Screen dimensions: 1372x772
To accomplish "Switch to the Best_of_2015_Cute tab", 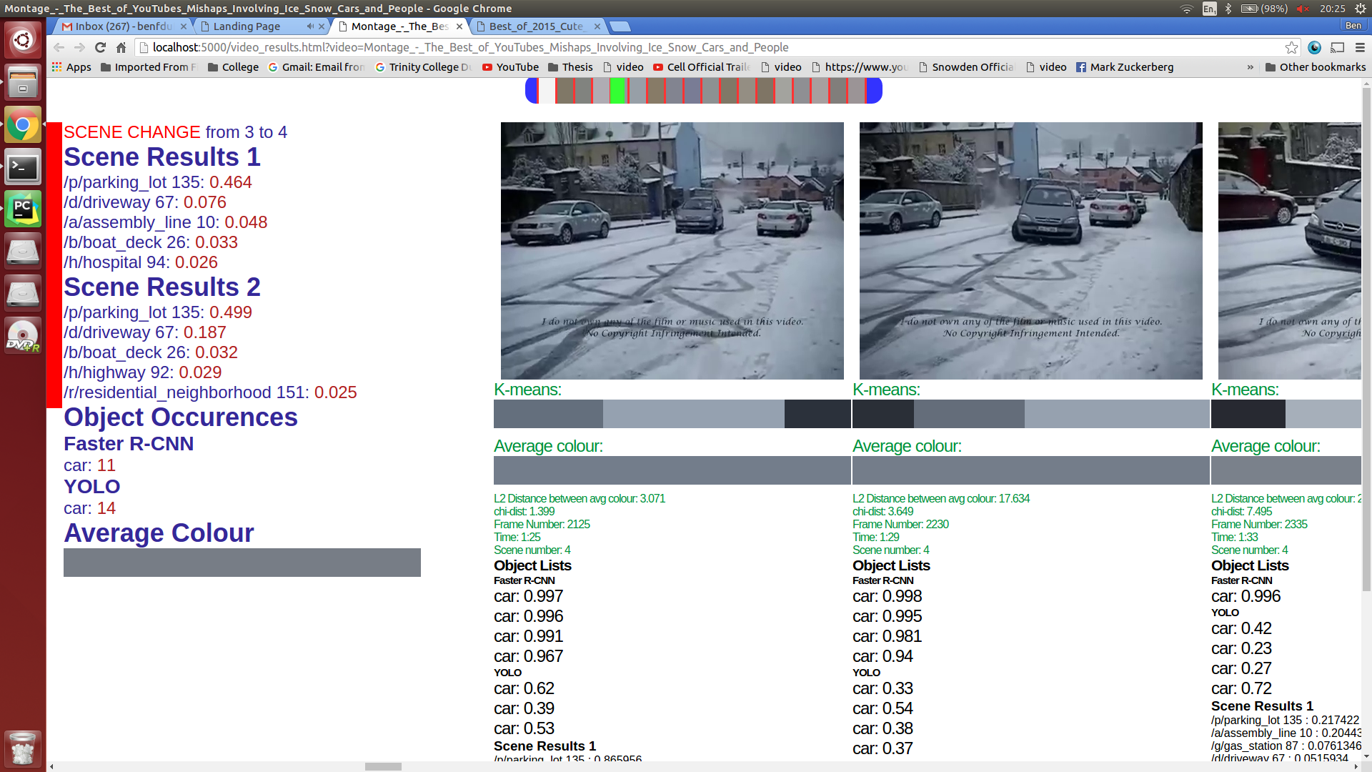I will [x=536, y=26].
